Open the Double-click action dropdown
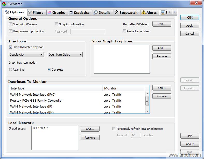The image size is (204, 159). tap(26, 55)
